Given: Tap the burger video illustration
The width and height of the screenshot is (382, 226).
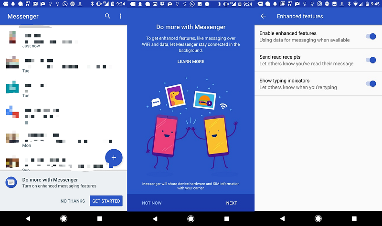Looking at the screenshot, I should (x=205, y=100).
